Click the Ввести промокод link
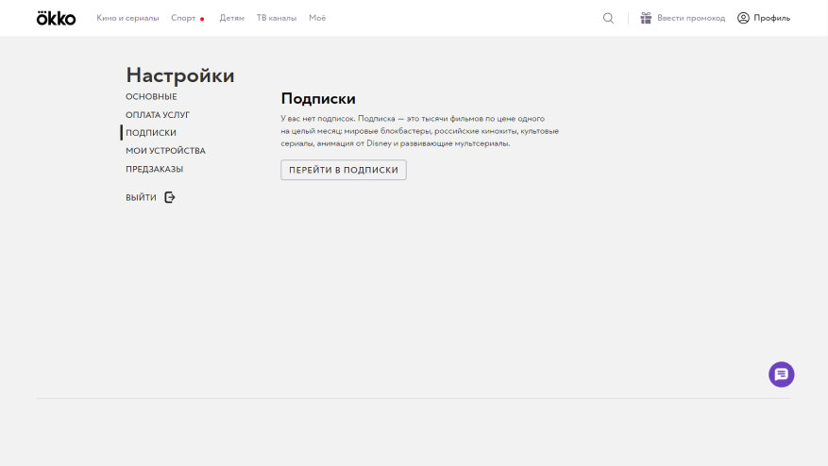 point(691,18)
